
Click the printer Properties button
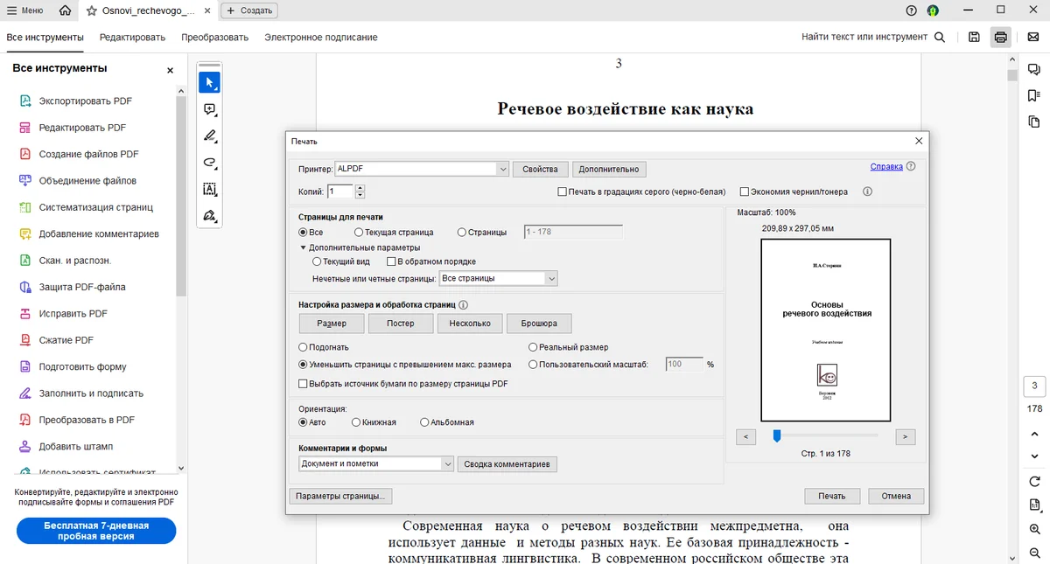(540, 169)
